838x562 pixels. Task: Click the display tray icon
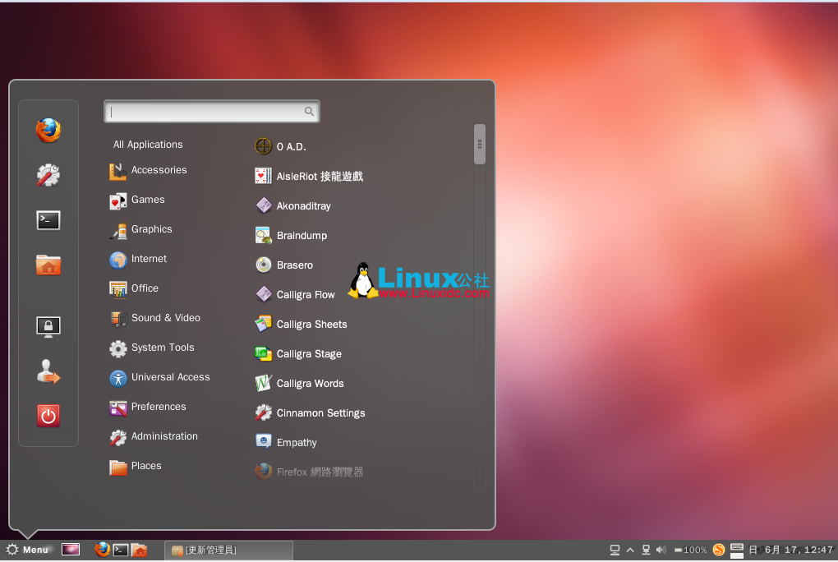click(x=615, y=550)
